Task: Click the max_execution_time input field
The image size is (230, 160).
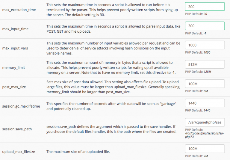Action: click(205, 7)
